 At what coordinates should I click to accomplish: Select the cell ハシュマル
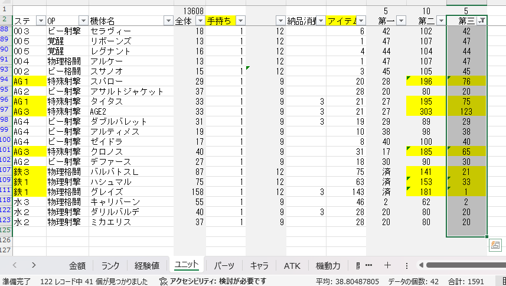(x=131, y=182)
